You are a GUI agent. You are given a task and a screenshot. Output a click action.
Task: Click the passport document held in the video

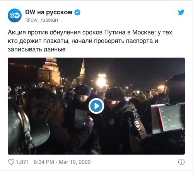point(80,117)
